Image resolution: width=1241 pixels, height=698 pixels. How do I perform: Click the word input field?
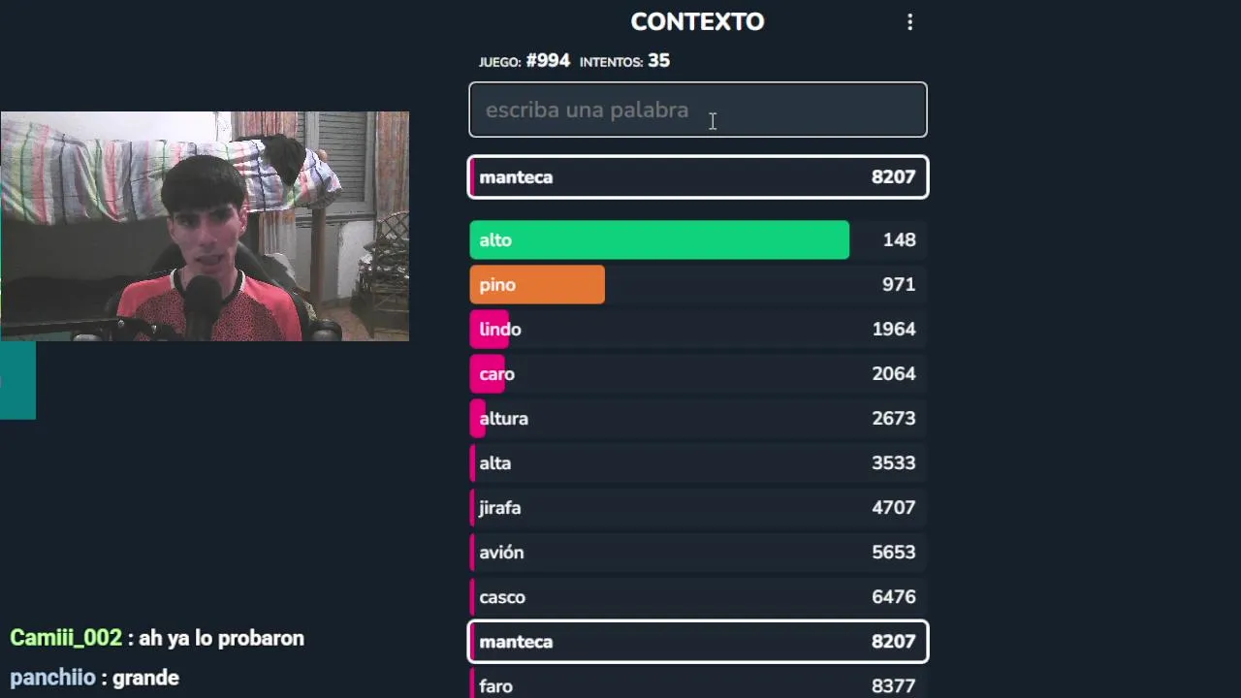tap(697, 110)
